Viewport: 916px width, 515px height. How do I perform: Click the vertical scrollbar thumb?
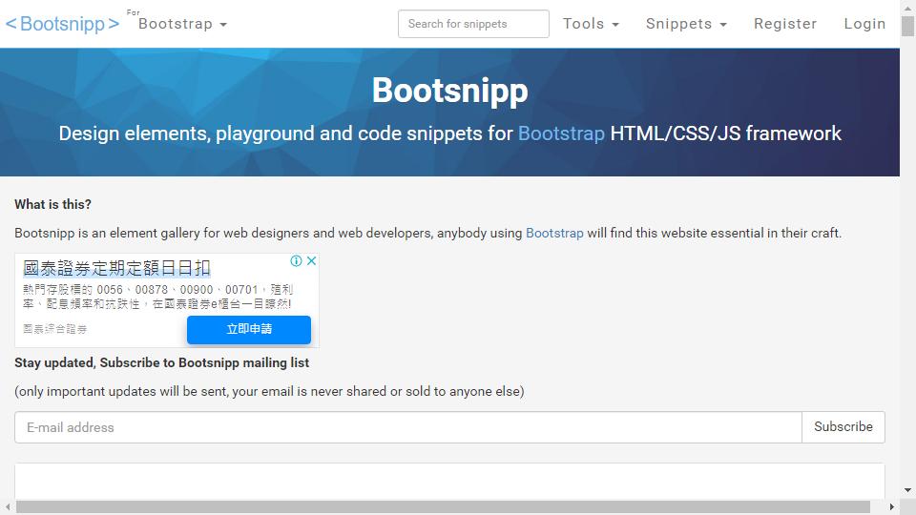[907, 27]
